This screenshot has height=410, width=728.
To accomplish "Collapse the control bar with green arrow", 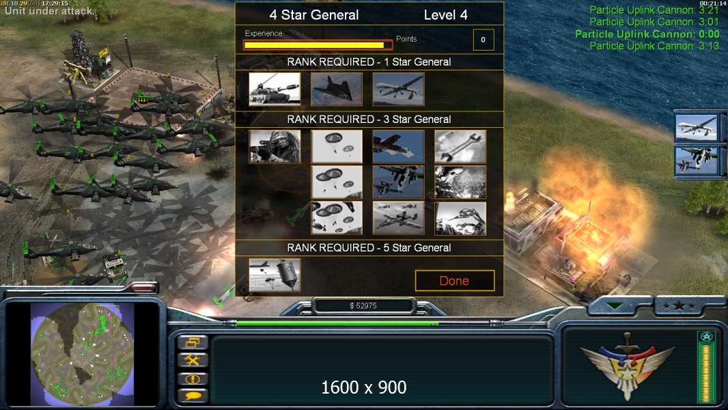I will (615, 306).
